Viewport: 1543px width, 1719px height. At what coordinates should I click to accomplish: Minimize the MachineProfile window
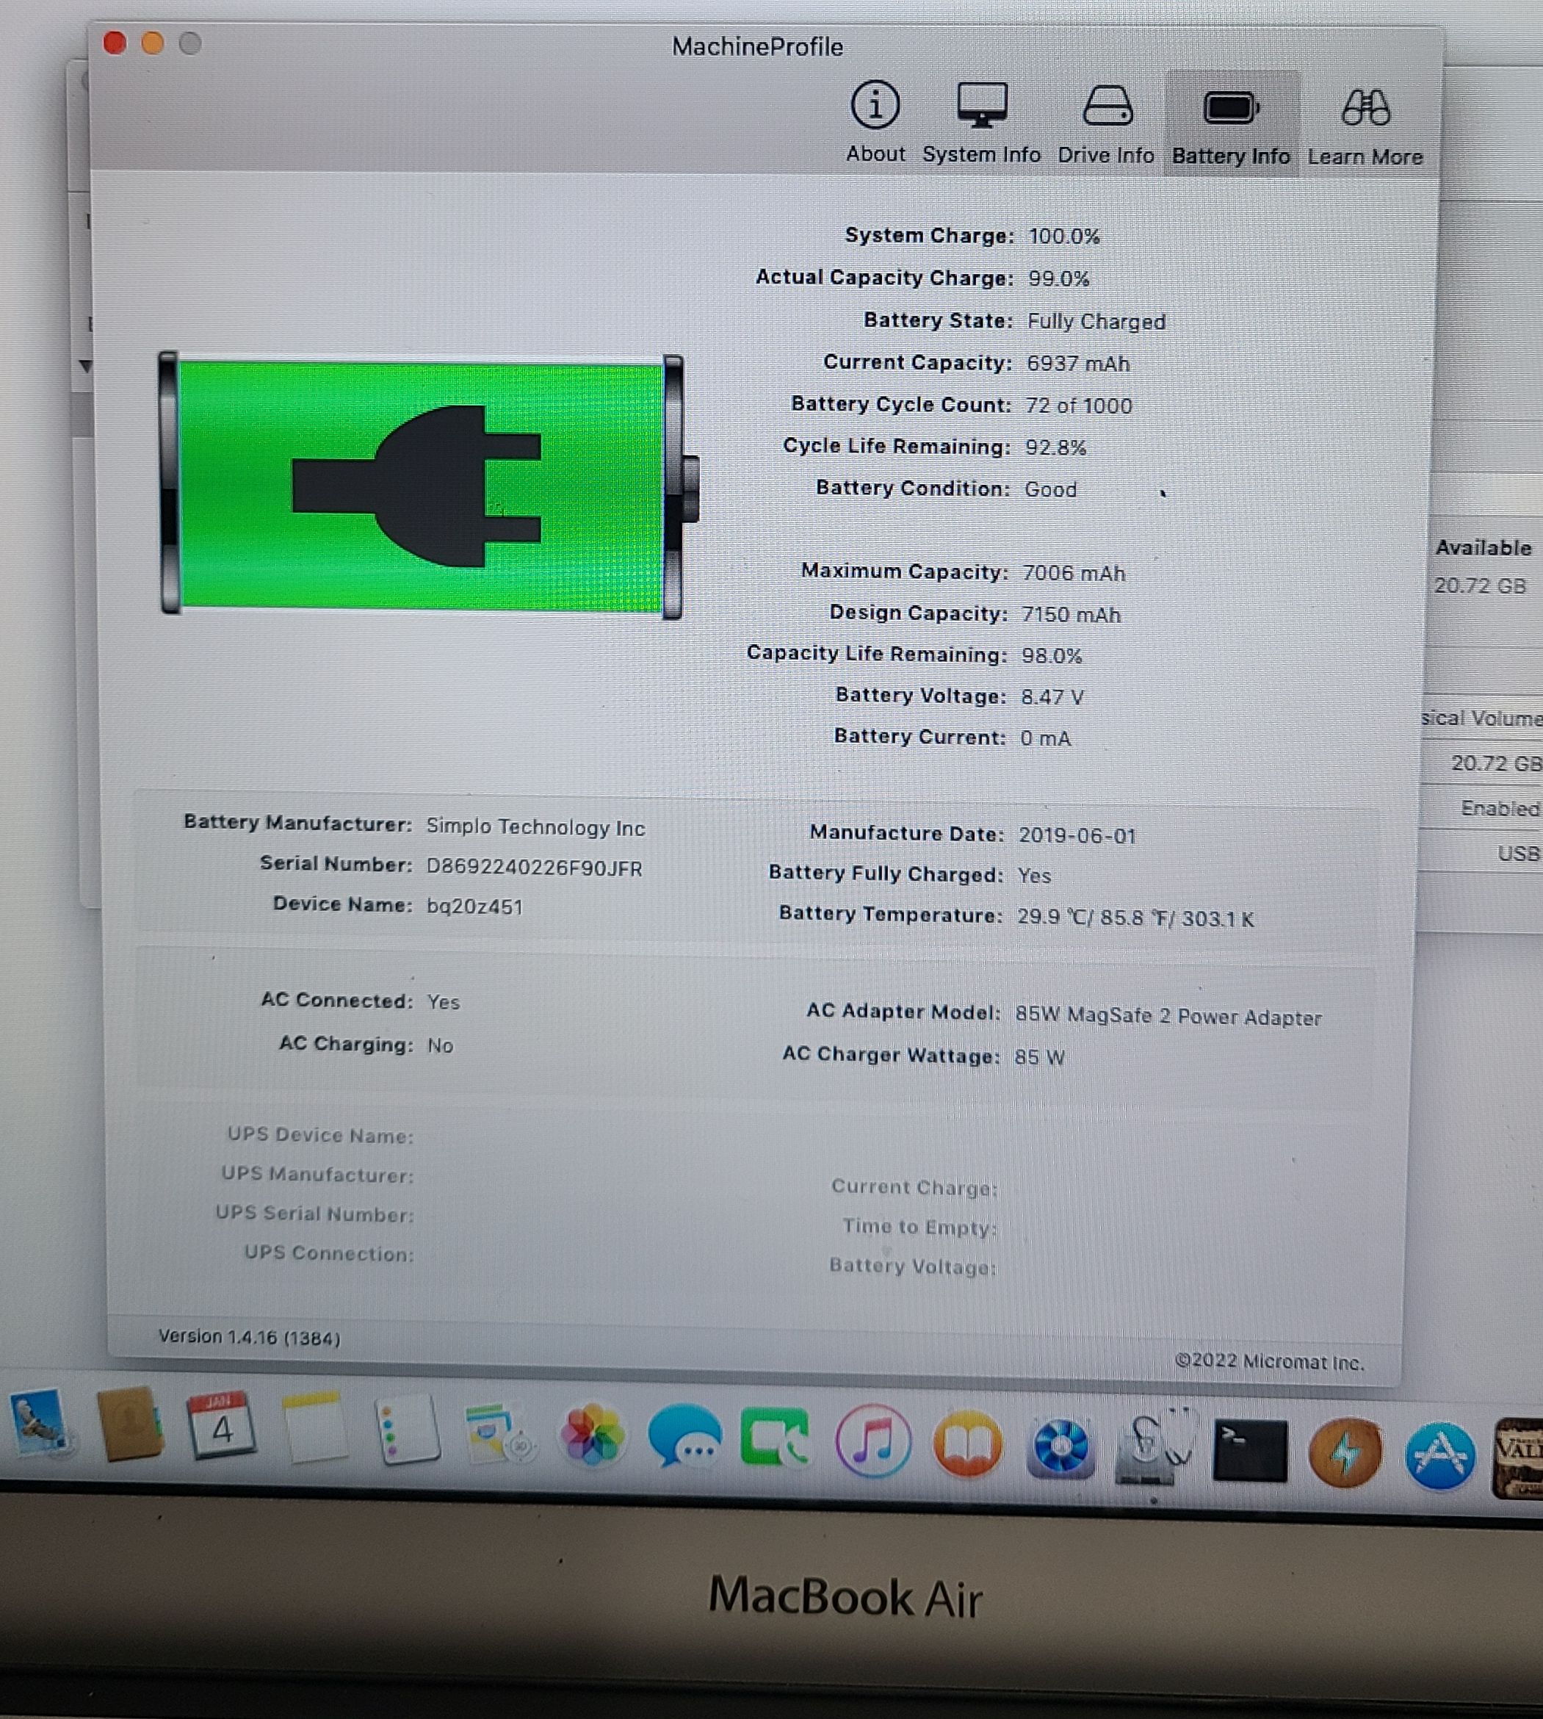(x=153, y=43)
